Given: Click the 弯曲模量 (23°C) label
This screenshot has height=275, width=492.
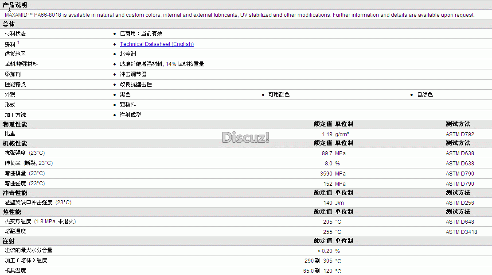Looking at the screenshot, I should (25, 173).
